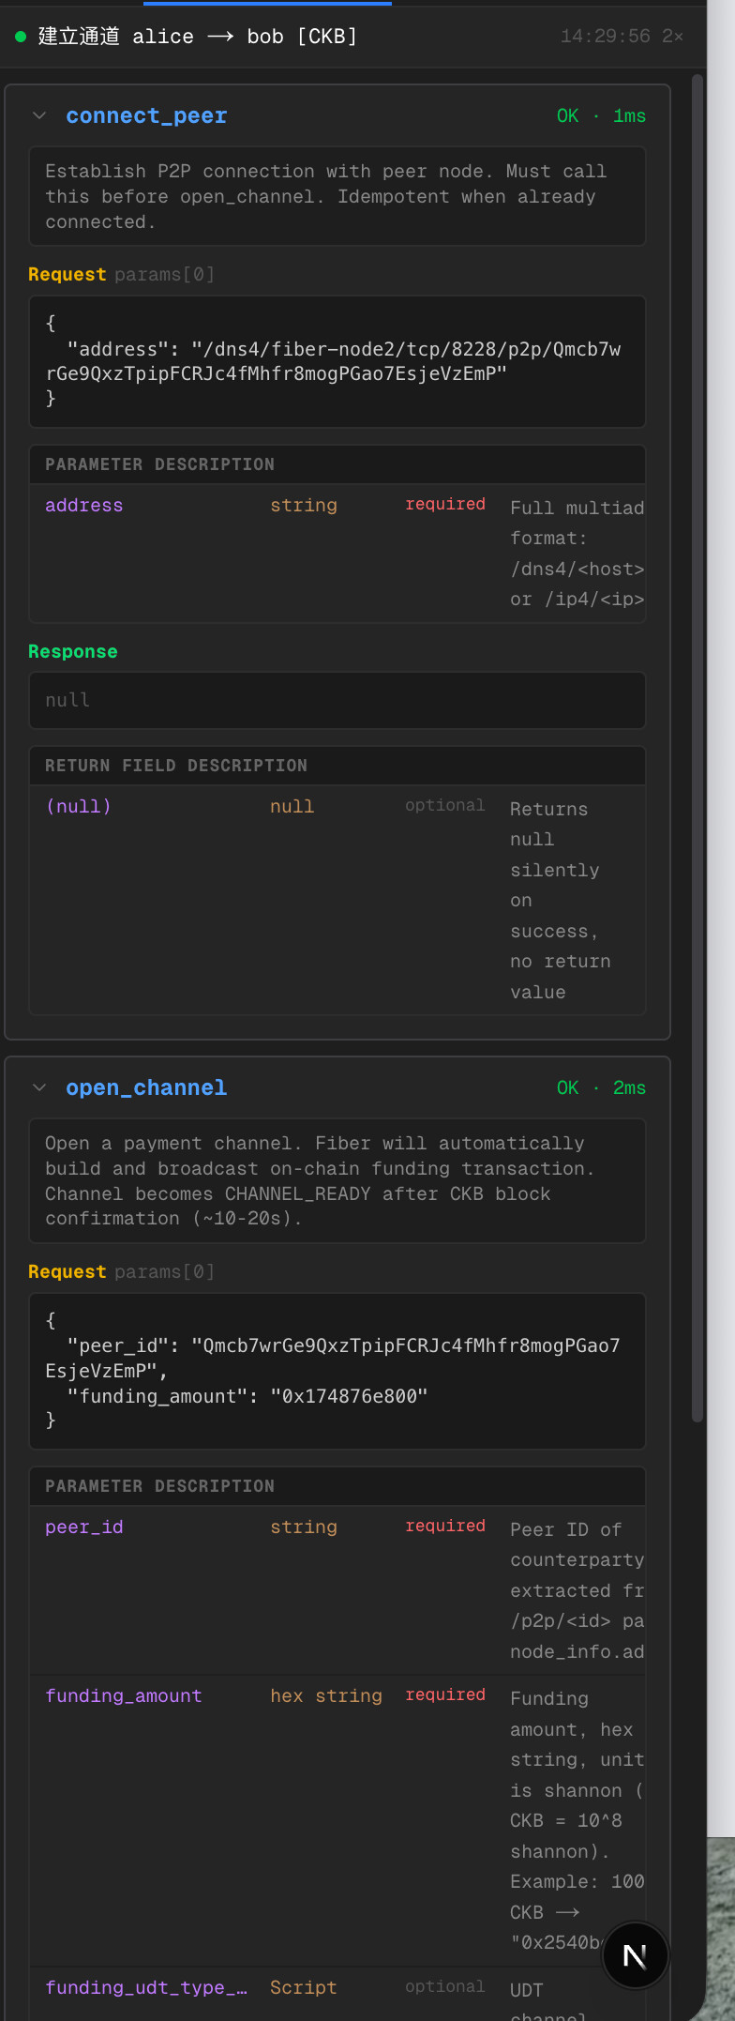Select the 建立通道 alice → bob header
This screenshot has height=2021, width=735.
[197, 37]
